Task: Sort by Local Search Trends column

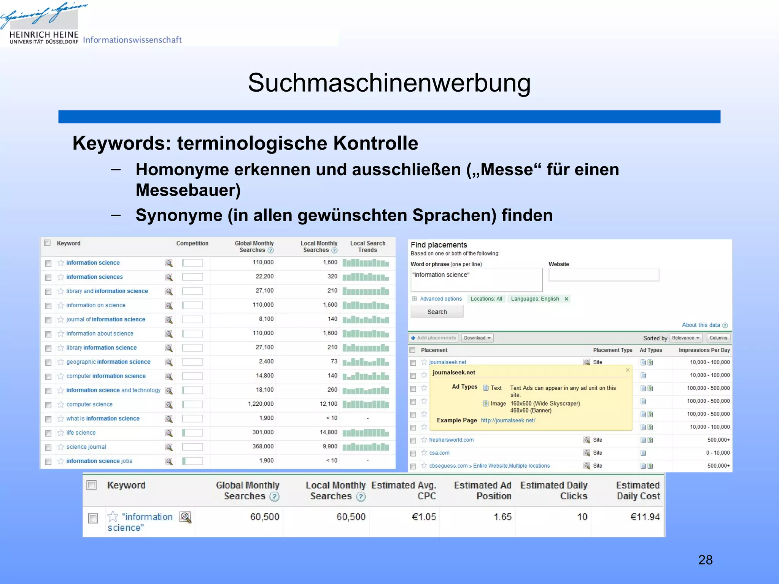Action: [367, 247]
